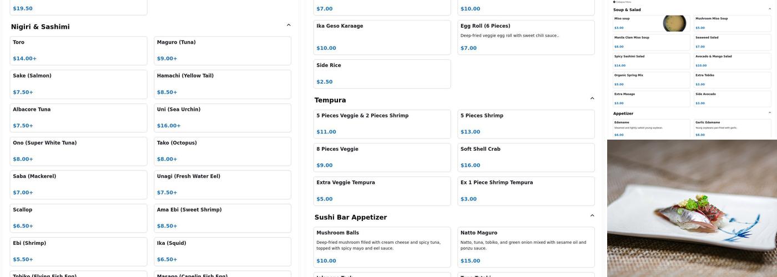Select the Egg Roll (6 Pieces) item
Screen dimensions: 777x277
coord(526,37)
